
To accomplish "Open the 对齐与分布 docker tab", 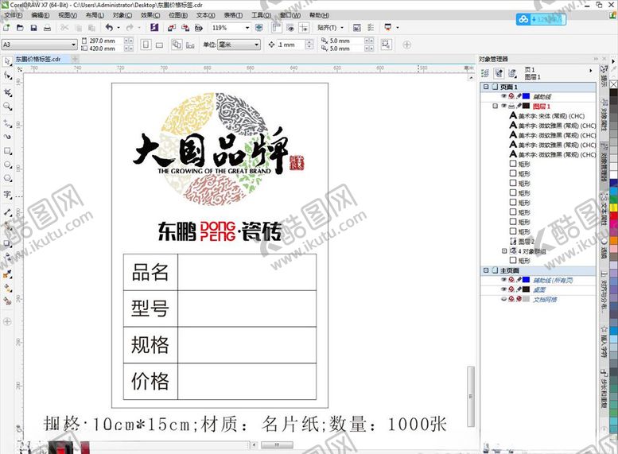I will 604,293.
